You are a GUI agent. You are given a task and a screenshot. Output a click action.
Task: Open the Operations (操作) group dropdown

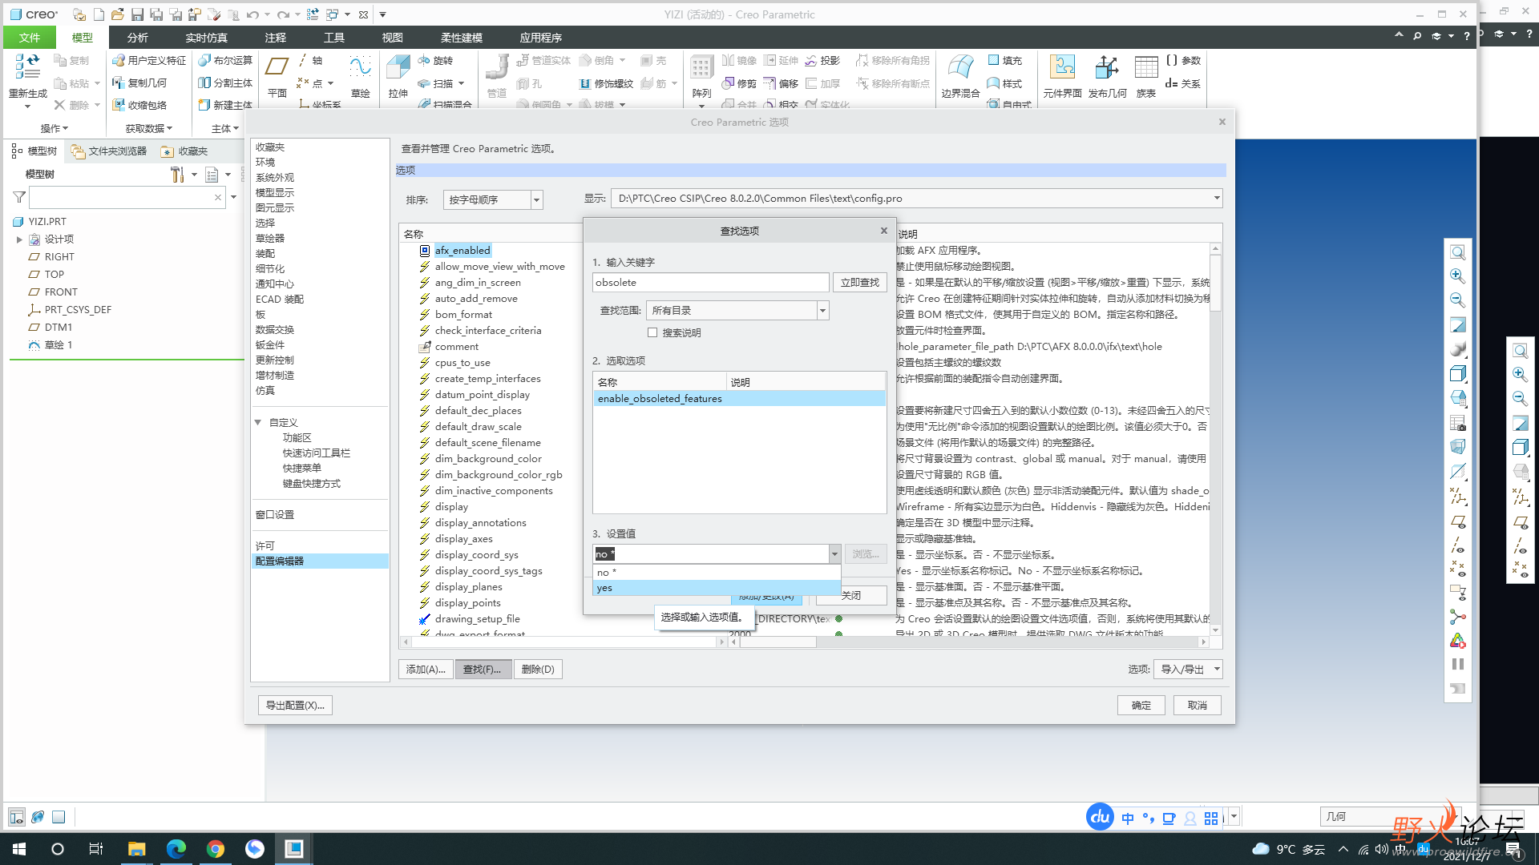[x=55, y=128]
